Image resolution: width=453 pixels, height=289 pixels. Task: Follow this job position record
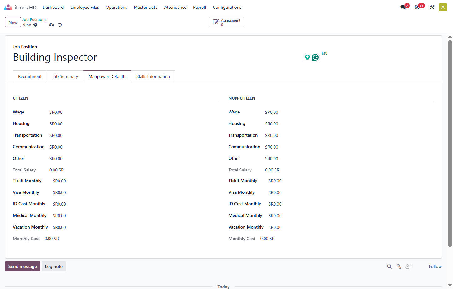tap(435, 266)
